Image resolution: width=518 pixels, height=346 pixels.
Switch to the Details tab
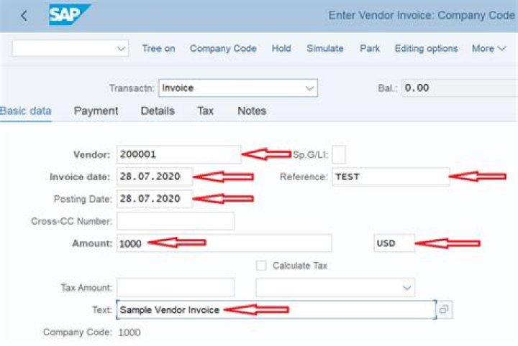pos(158,111)
